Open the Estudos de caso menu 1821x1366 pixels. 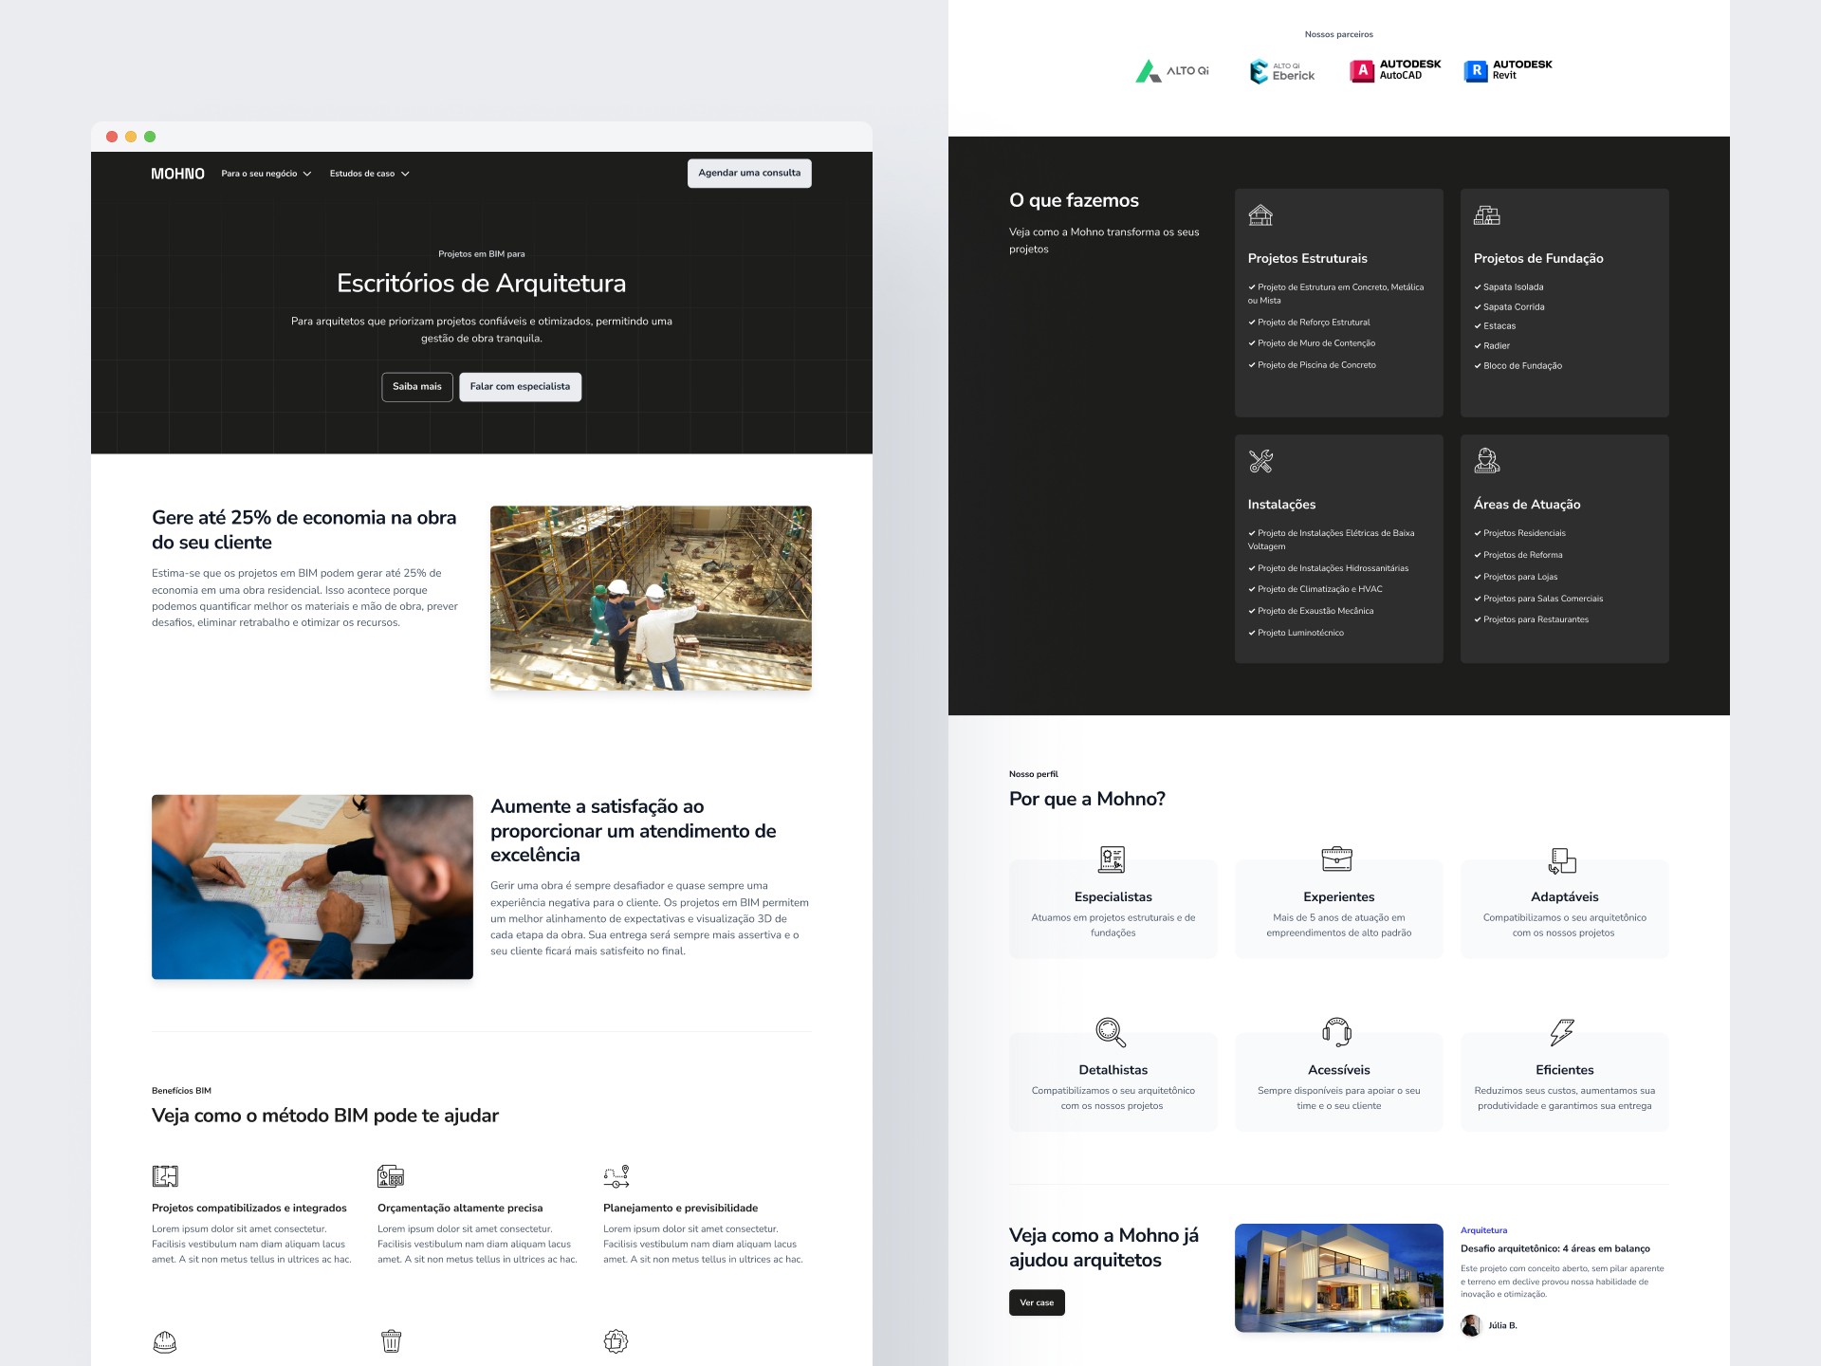pos(361,174)
